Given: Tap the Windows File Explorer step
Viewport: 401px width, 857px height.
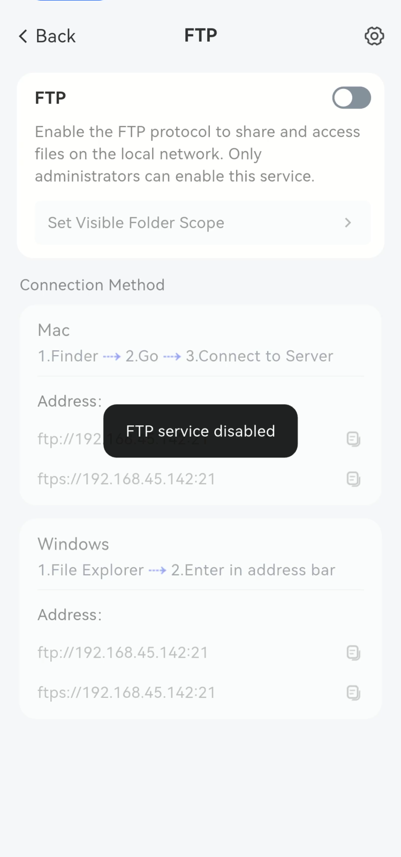Looking at the screenshot, I should tap(90, 570).
